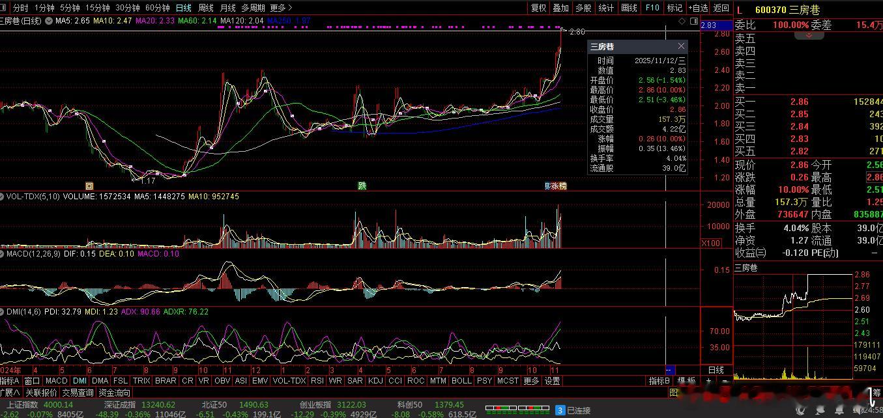Screen dimensions: 883x418
Task: Add stock to watchlist with +自选
Action: (x=697, y=8)
